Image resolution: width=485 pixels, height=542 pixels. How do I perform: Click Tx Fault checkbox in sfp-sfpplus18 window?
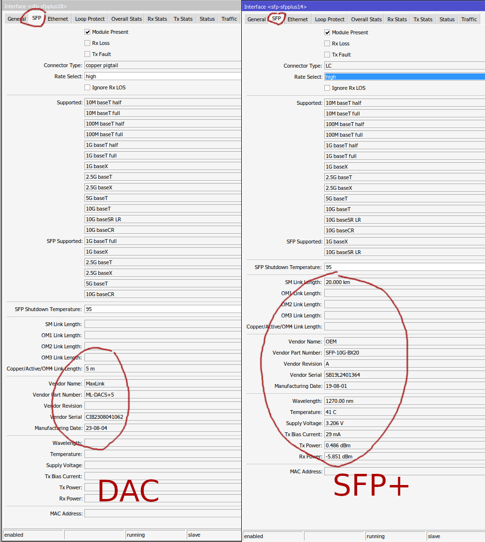pos(87,54)
